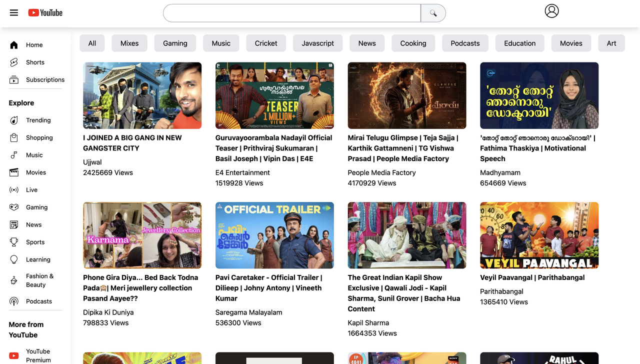Click the Music note icon in sidebar
The image size is (640, 364).
(x=14, y=155)
